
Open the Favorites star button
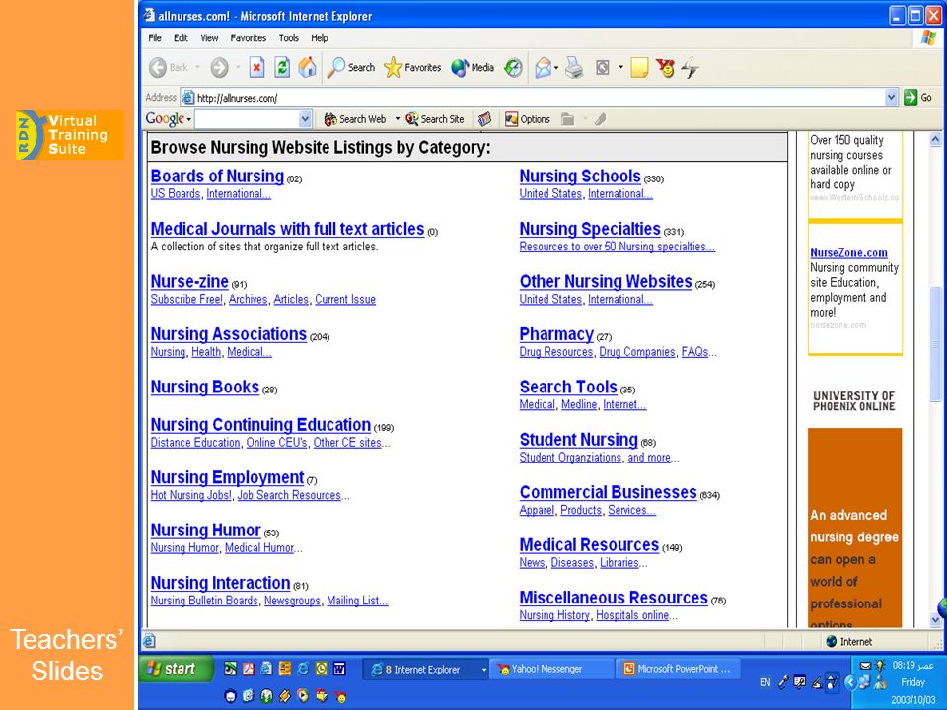tap(412, 68)
